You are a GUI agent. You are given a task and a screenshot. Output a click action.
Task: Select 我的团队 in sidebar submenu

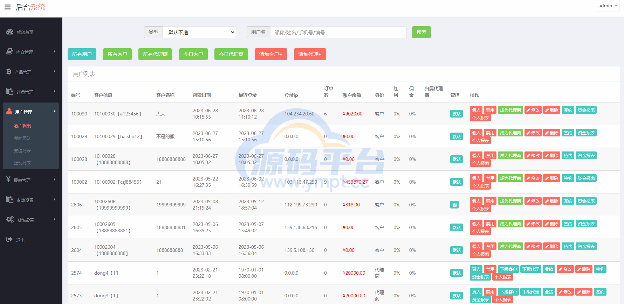(x=22, y=138)
